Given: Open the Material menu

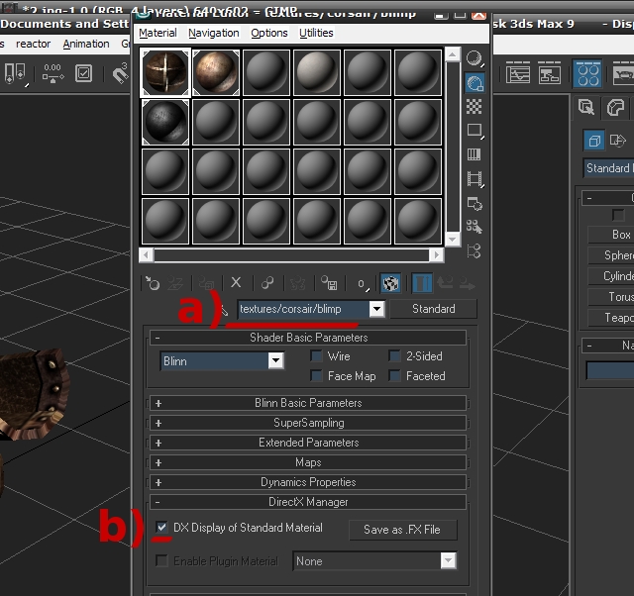Looking at the screenshot, I should click(158, 33).
